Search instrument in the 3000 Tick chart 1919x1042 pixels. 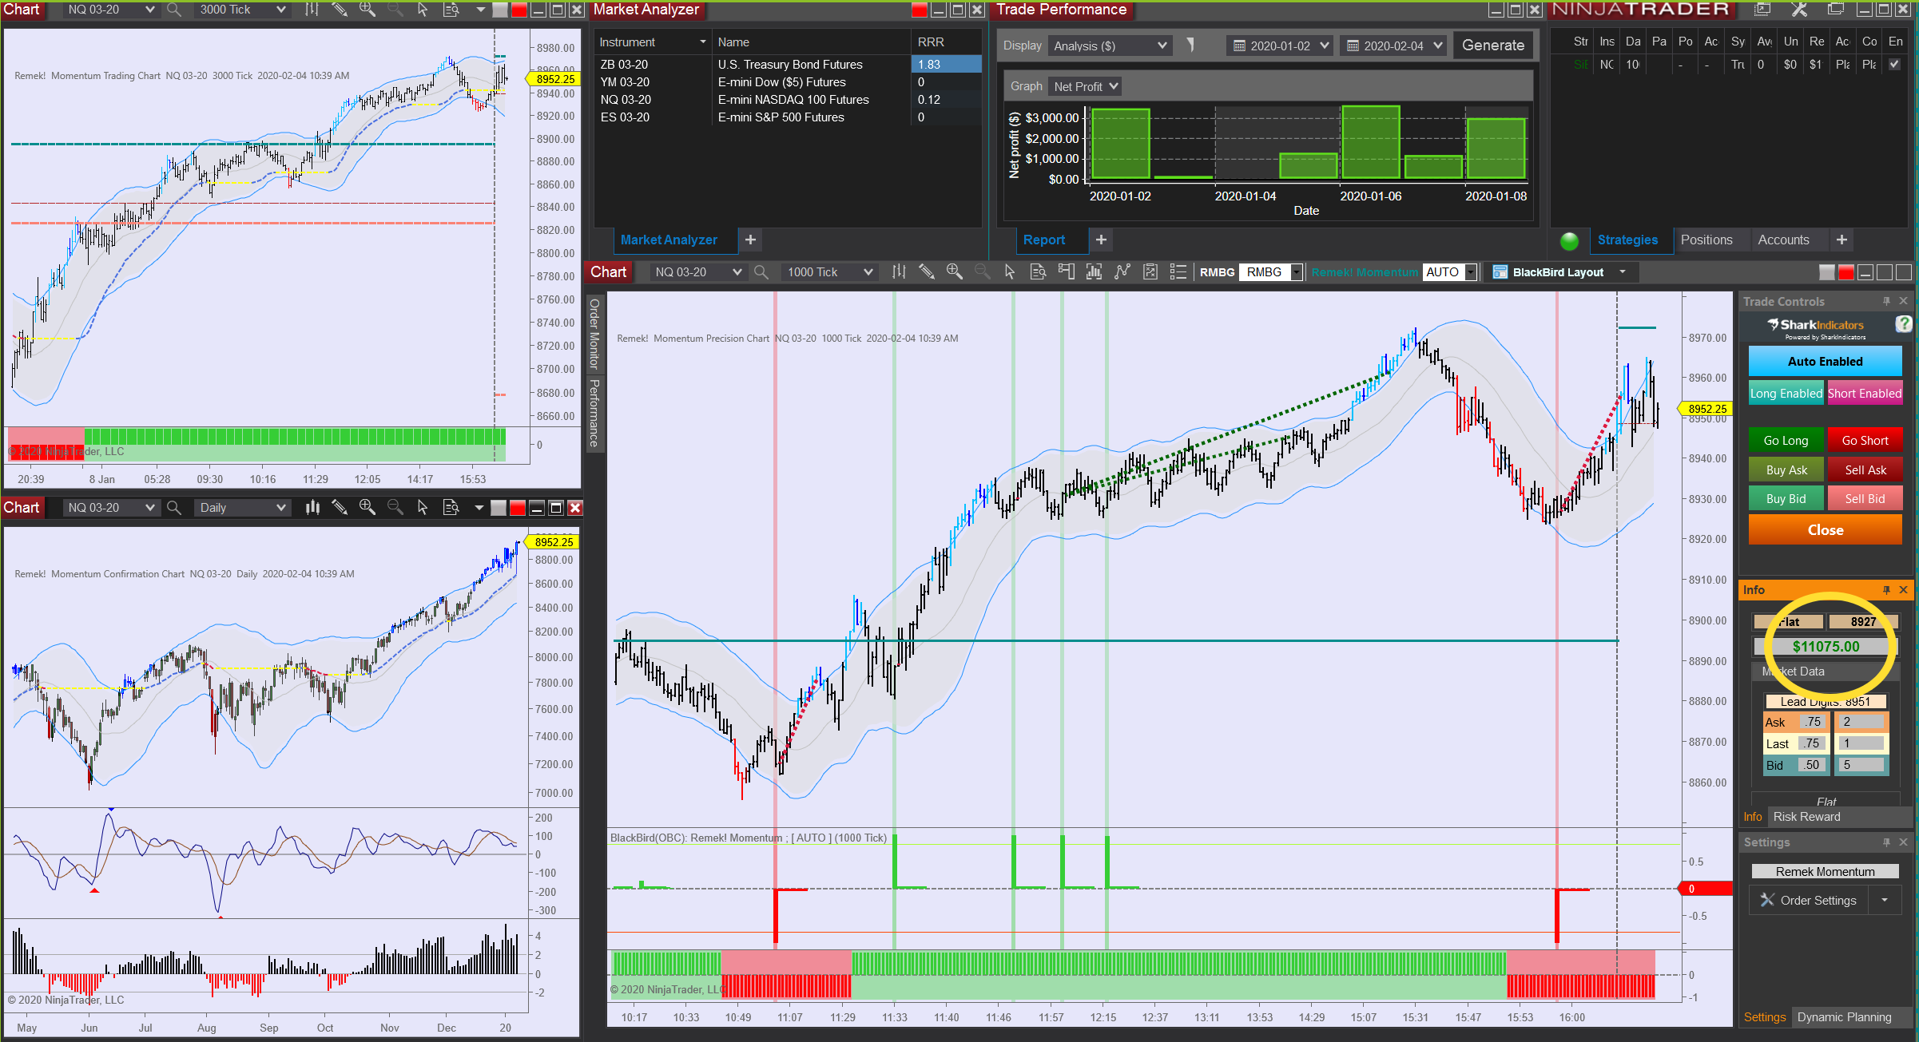point(173,10)
